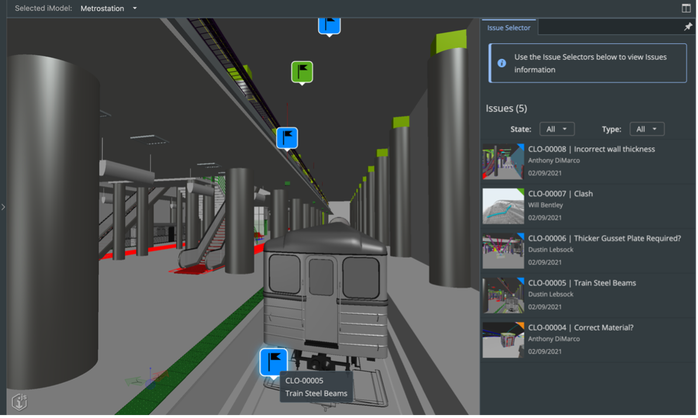This screenshot has height=418, width=698.
Task: Click the blue issue pin at the top of the 3D view
Action: point(329,25)
